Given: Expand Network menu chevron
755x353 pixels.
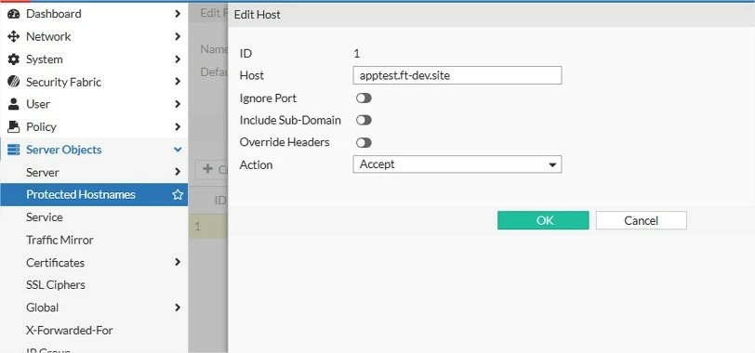Looking at the screenshot, I should [x=178, y=36].
